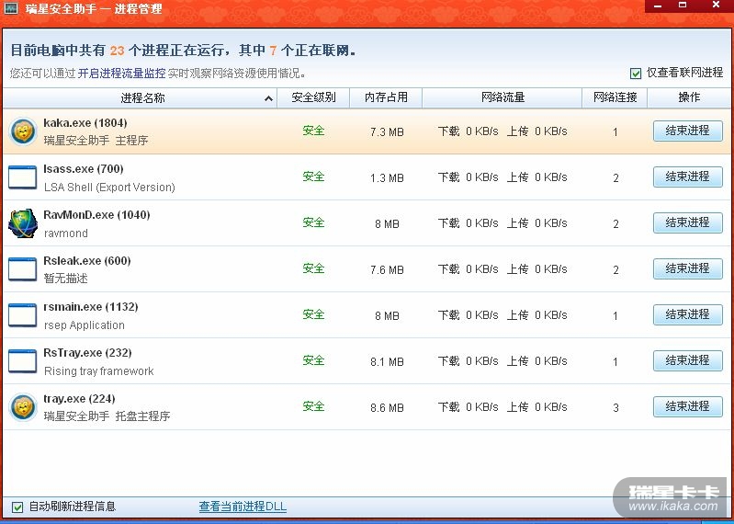Screen dimensions: 734x524
Task: Click LSA Shell (Export Version) description
Action: coord(109,188)
